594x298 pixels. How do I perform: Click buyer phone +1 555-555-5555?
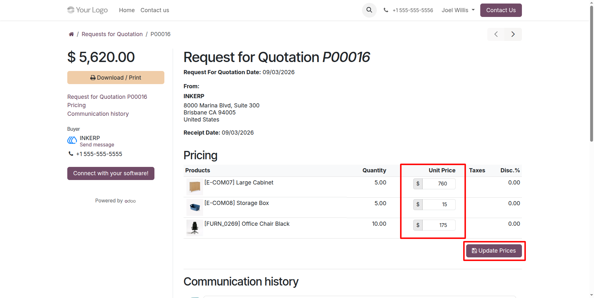(99, 154)
